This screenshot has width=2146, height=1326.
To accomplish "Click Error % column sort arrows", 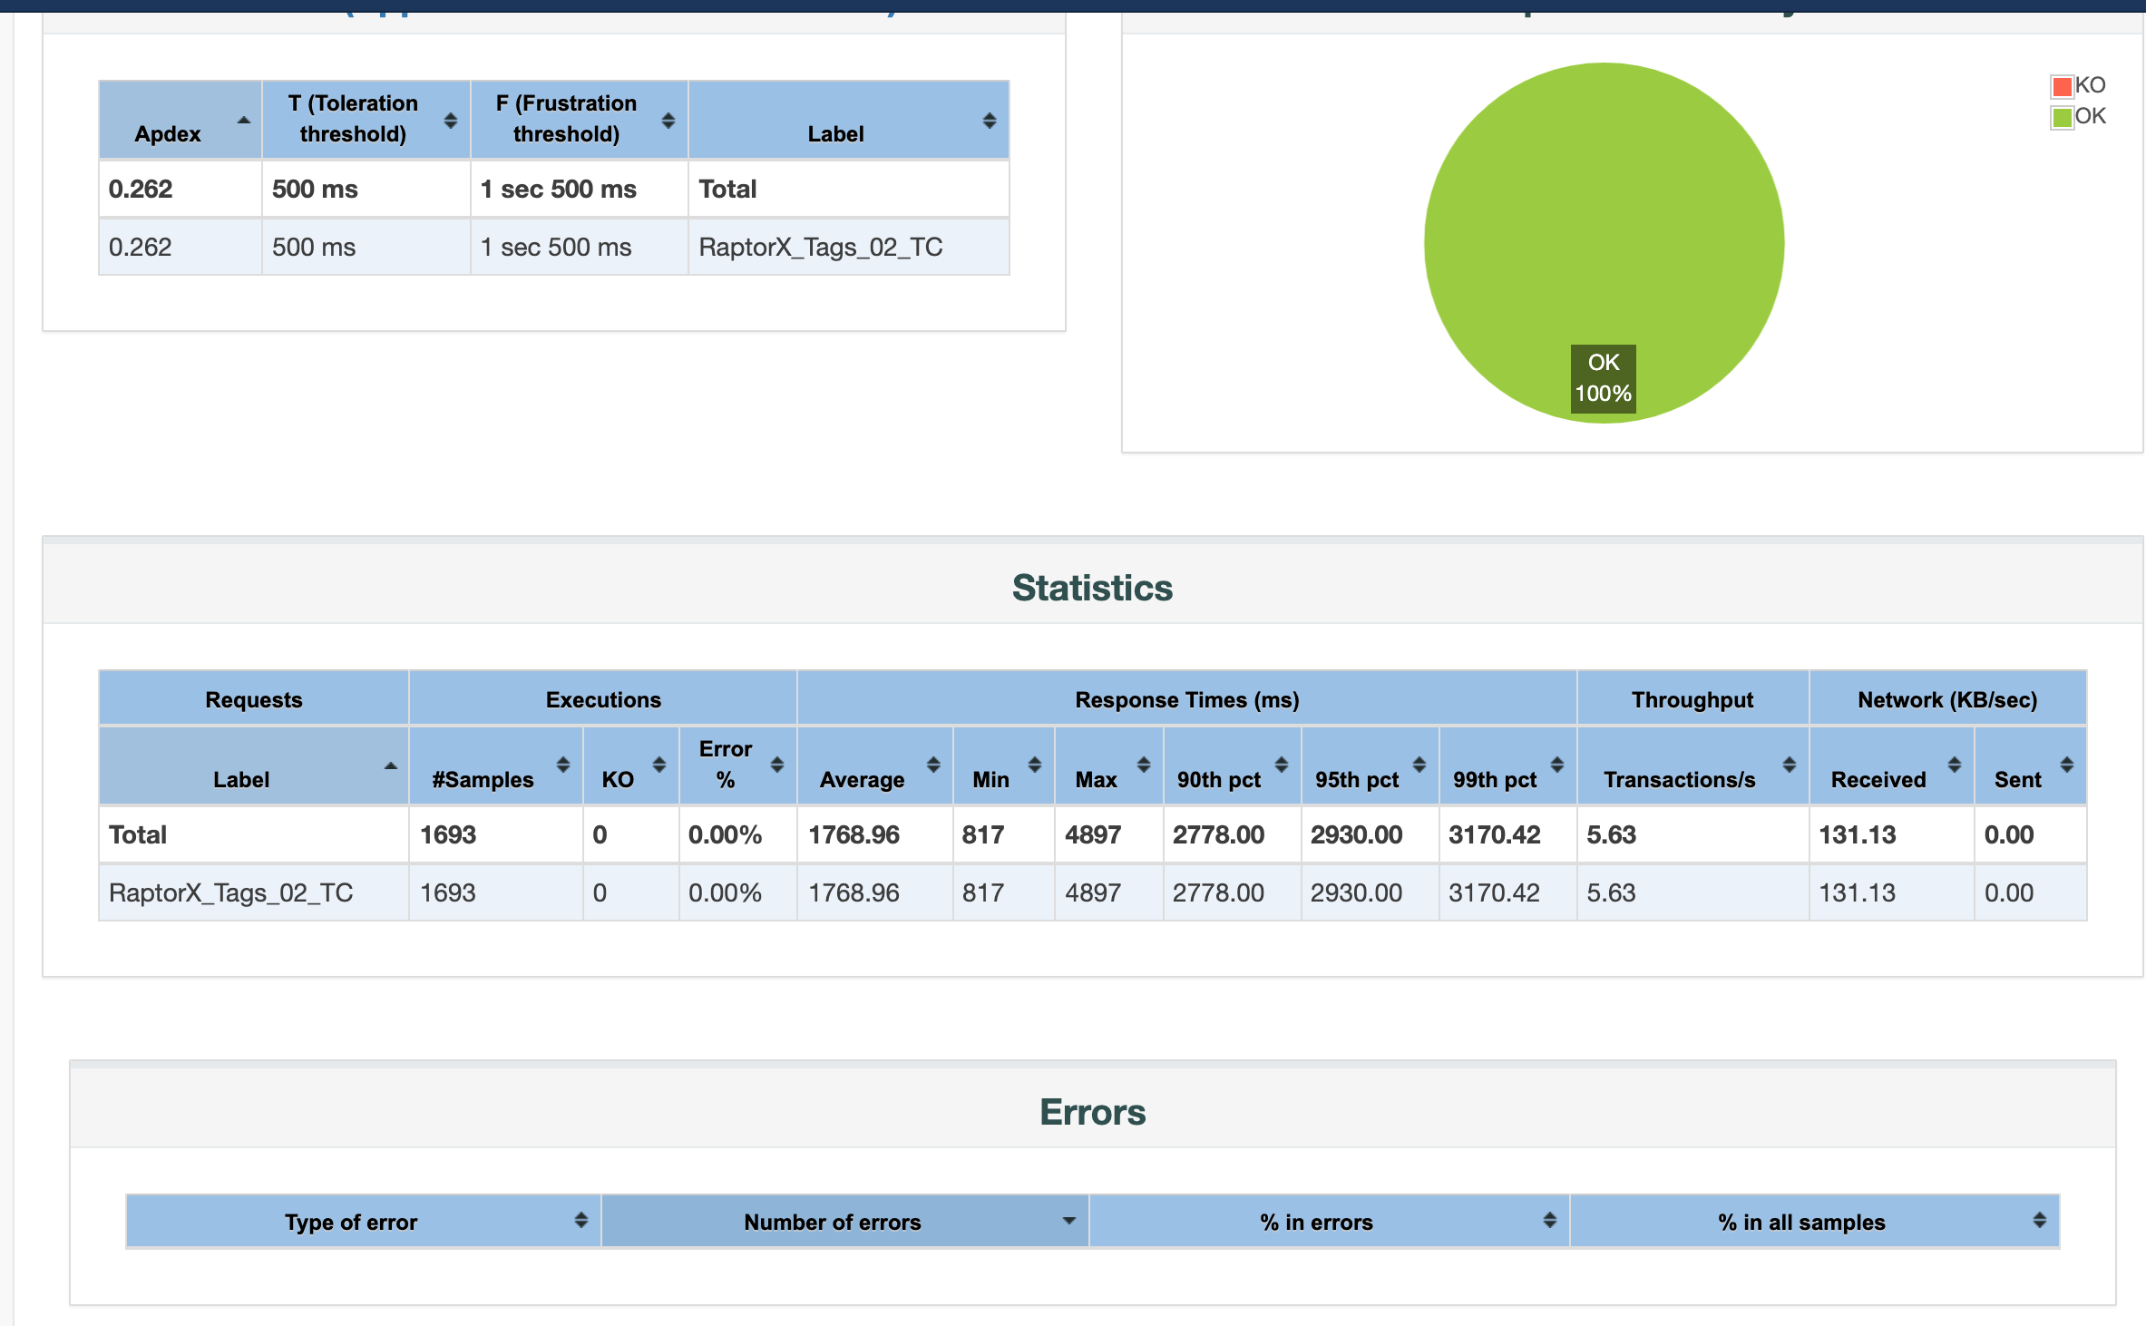I will tap(776, 765).
